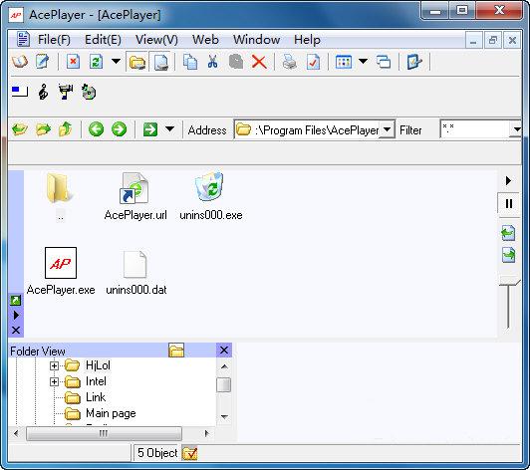530x470 pixels.
Task: Click the play triangle in left strip
Action: click(x=16, y=316)
